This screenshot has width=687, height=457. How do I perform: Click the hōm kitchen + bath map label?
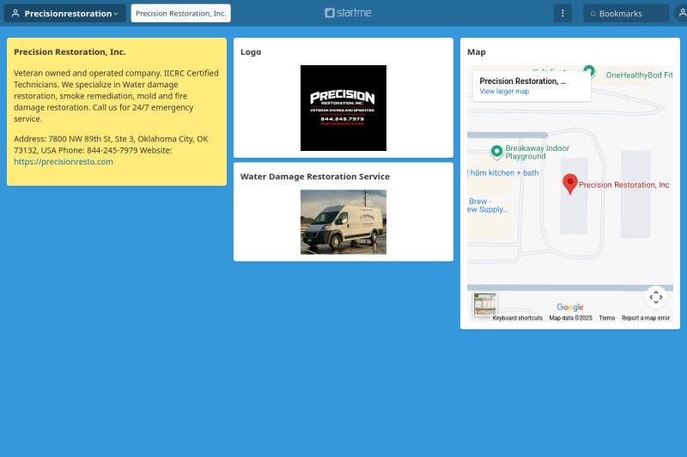504,173
